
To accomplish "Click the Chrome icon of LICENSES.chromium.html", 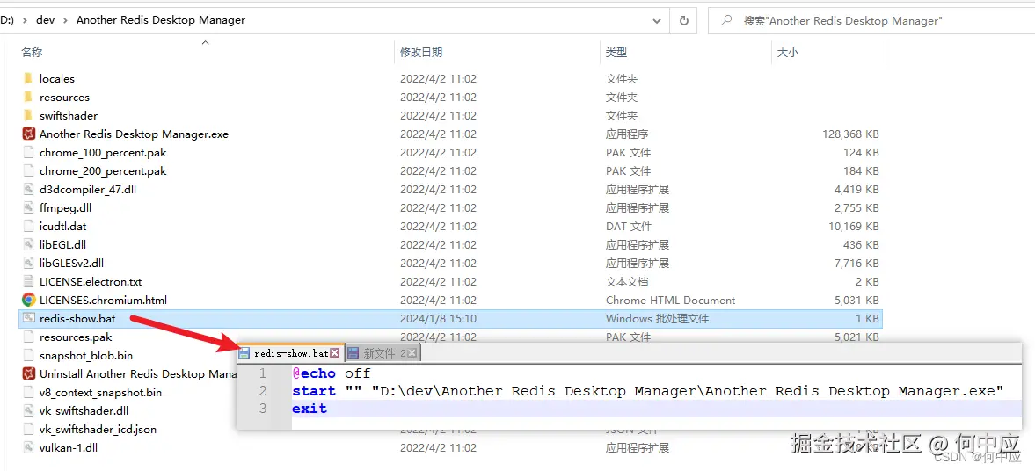I will click(x=28, y=301).
